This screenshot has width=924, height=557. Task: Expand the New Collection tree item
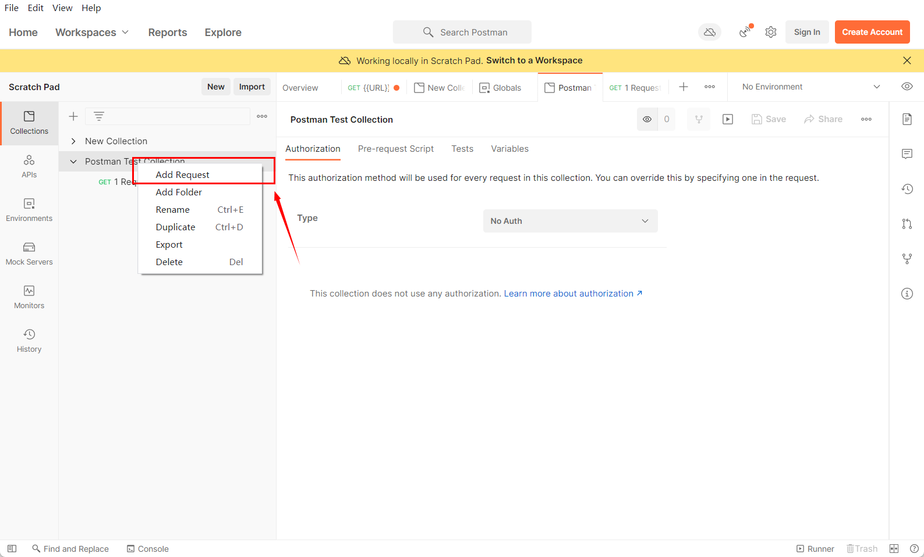tap(73, 141)
